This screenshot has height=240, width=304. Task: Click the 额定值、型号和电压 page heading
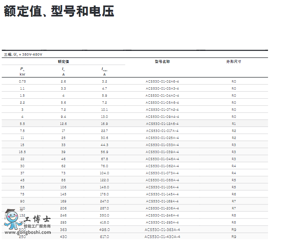(59, 11)
